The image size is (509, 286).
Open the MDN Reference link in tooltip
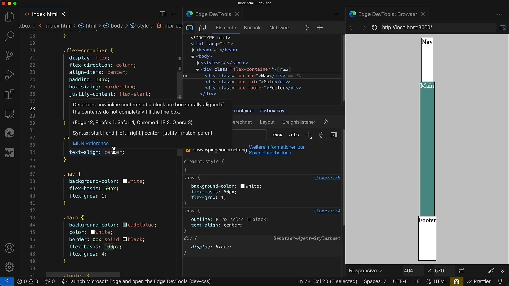click(91, 144)
